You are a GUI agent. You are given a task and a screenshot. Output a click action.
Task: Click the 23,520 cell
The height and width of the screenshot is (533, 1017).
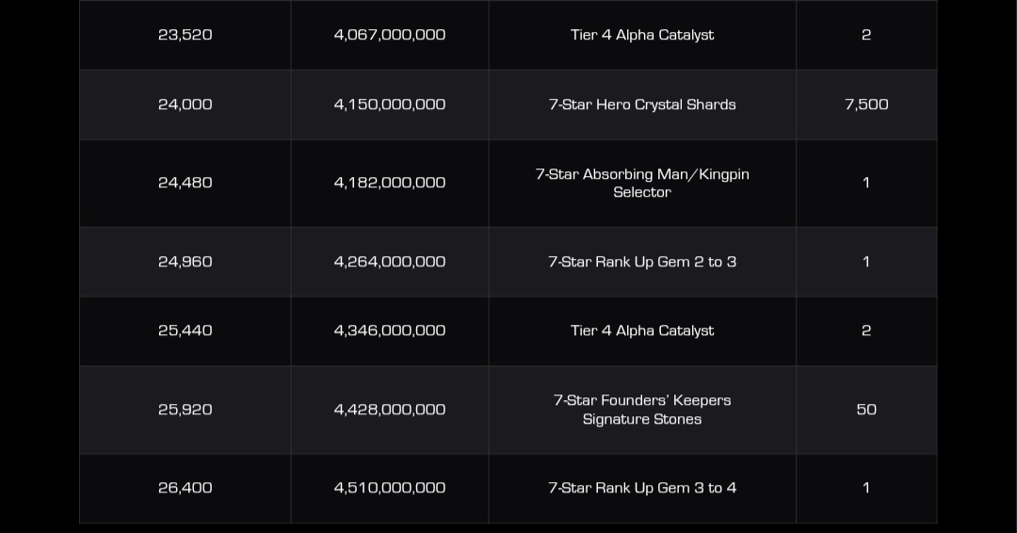[186, 35]
